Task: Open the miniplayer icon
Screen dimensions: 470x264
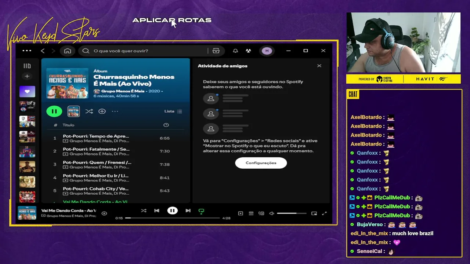Action: (314, 213)
